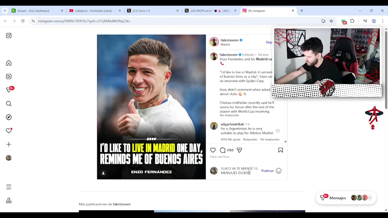
Task: Follow fabriziorom with Seguir
Action: (x=269, y=42)
